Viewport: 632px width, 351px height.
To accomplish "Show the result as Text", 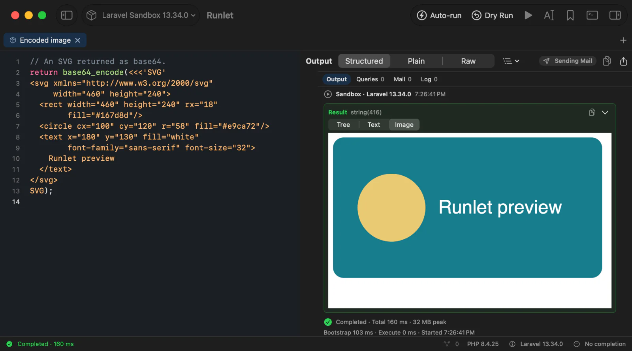I will click(x=374, y=125).
